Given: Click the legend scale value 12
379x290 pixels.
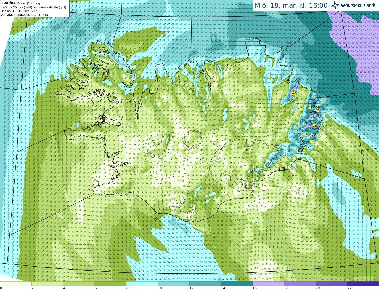Looking at the screenshot, I should (191, 288).
